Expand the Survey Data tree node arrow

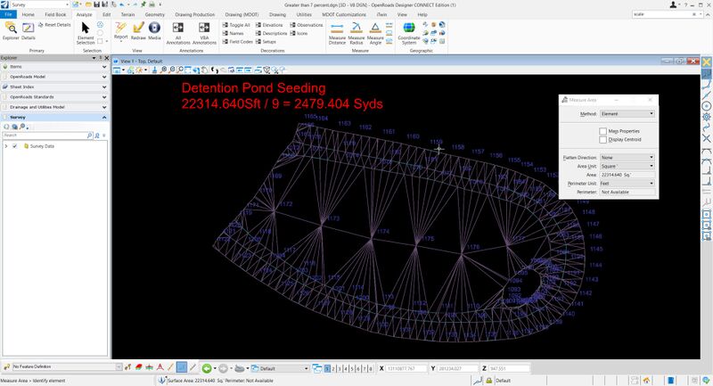[x=6, y=146]
